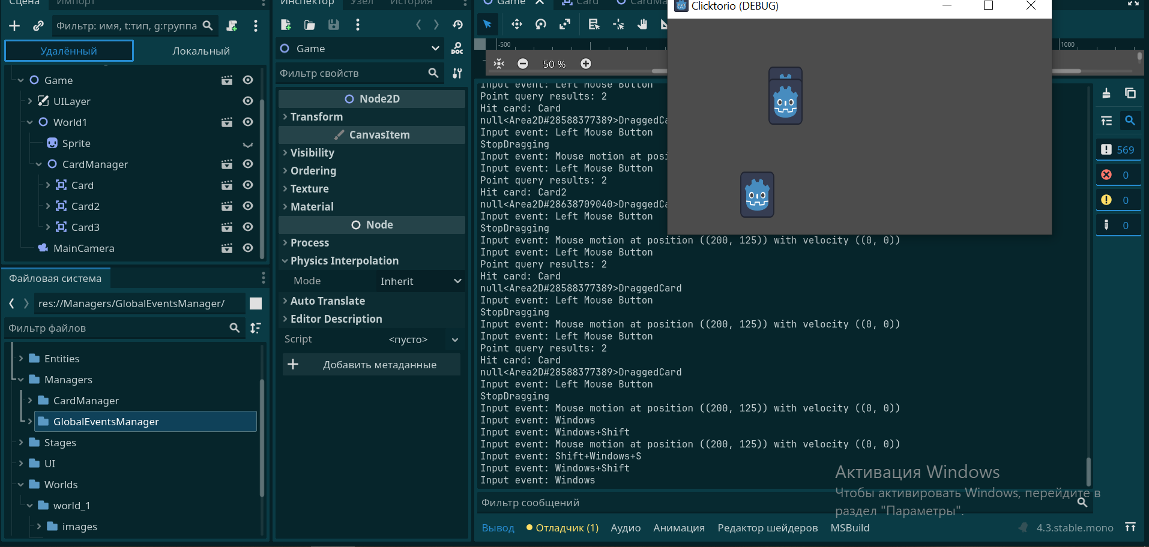The width and height of the screenshot is (1149, 547).
Task: Open the Mode Inherit dropdown
Action: coord(421,281)
